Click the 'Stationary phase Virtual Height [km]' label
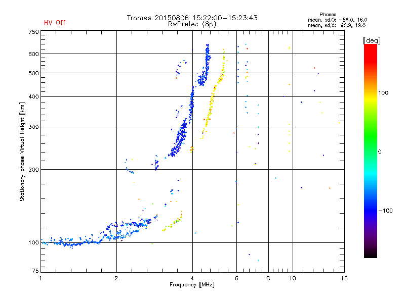 pos(22,152)
